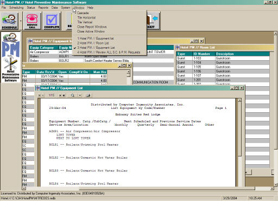Open the File menu
278x201 pixels.
point(4,8)
